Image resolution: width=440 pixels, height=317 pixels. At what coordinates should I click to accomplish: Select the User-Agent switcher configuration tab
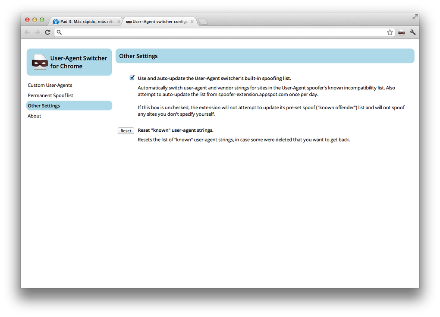click(159, 22)
